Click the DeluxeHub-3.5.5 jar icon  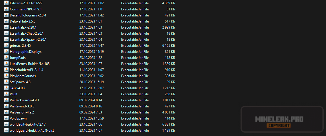[6, 21]
